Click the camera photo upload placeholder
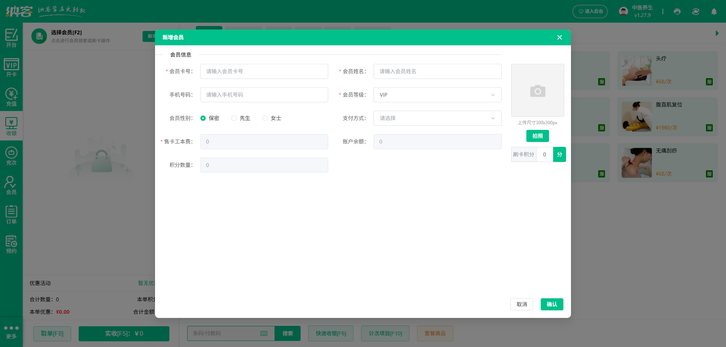The image size is (726, 347). click(537, 90)
